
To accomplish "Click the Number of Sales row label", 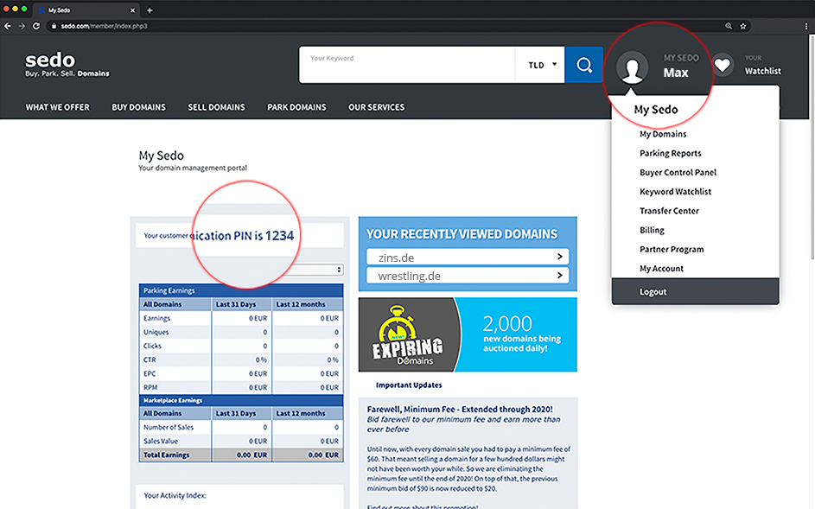I will click(169, 428).
